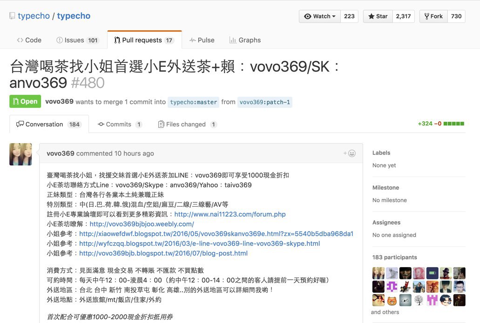Click the fork count 730
The image size is (480, 323).
pos(456,16)
